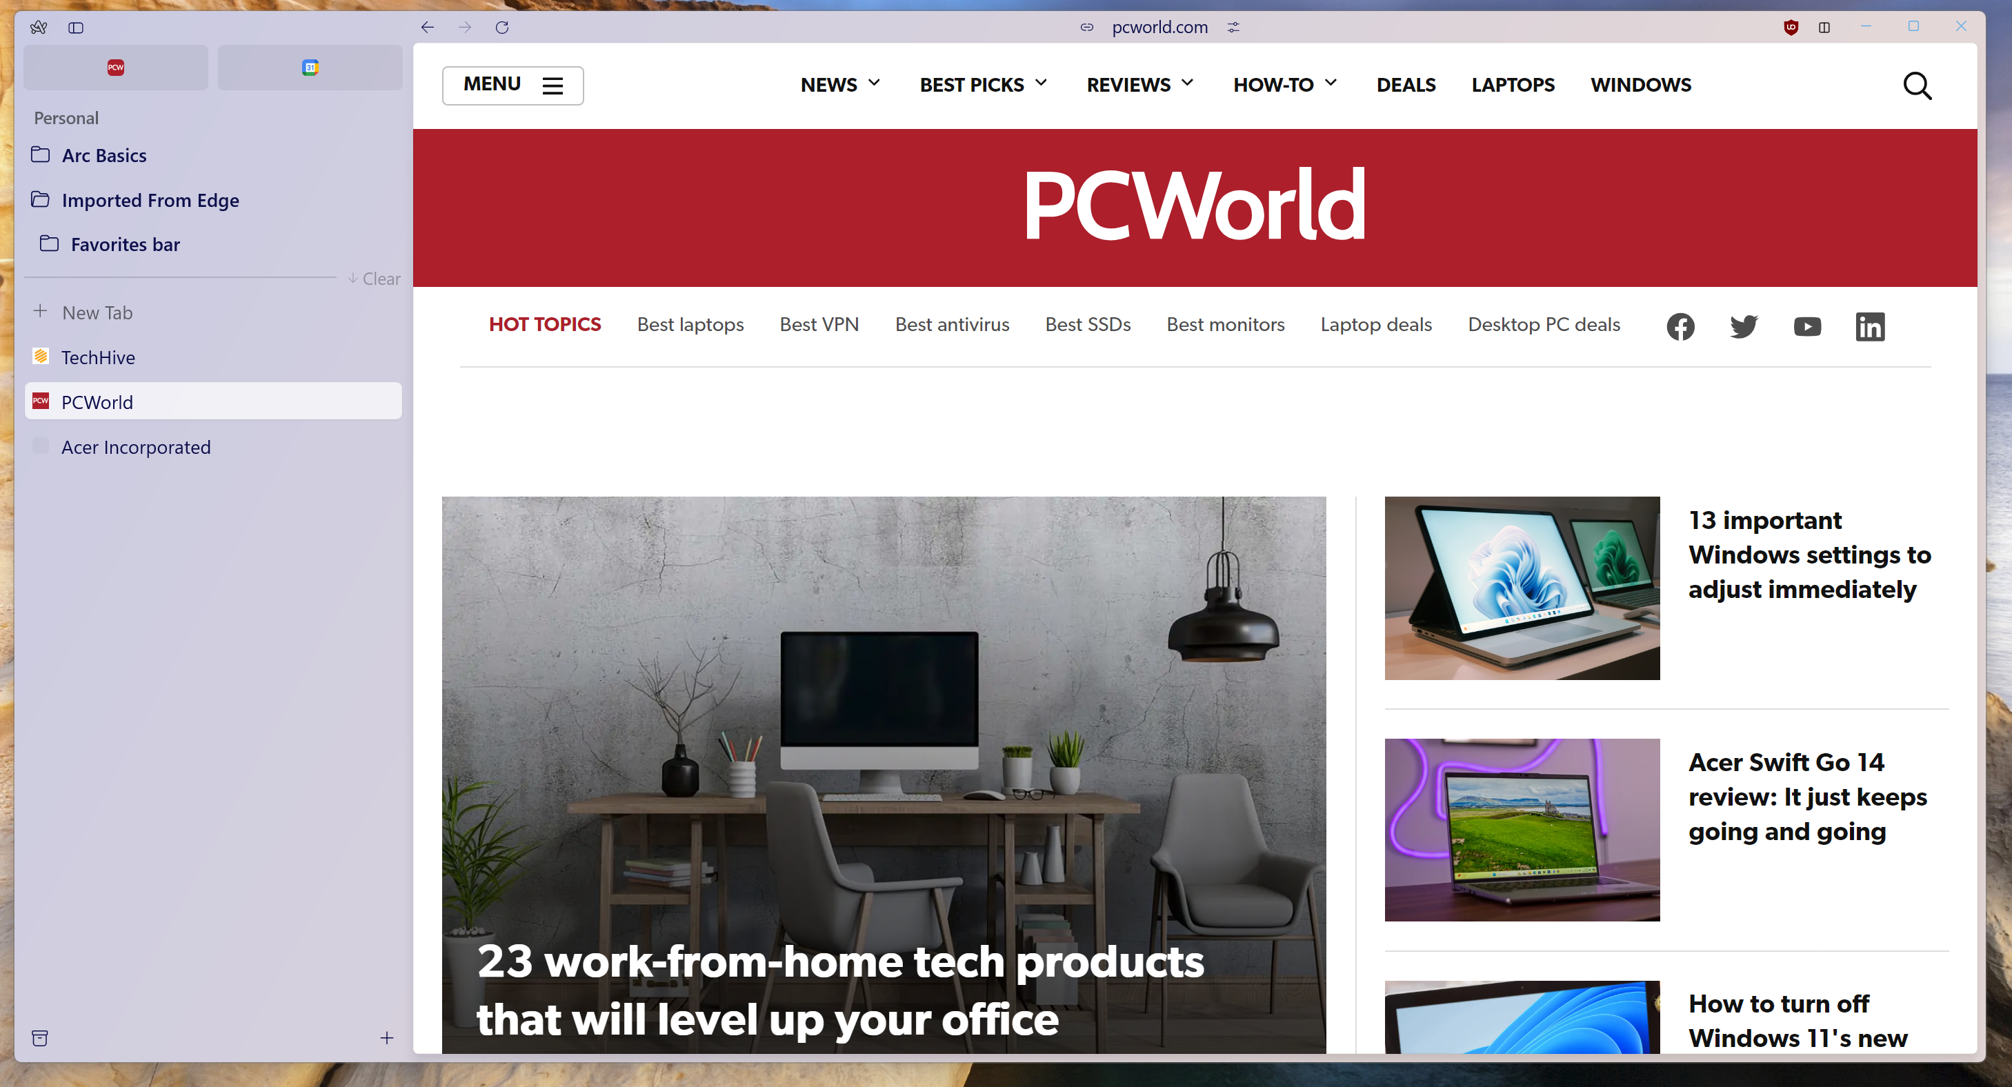
Task: Open the Acer Incorporated bookmark link
Action: click(x=135, y=447)
